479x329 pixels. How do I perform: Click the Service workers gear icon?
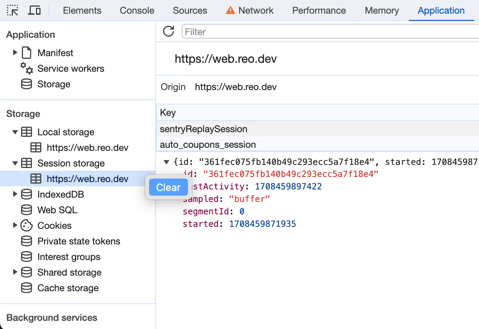(27, 69)
